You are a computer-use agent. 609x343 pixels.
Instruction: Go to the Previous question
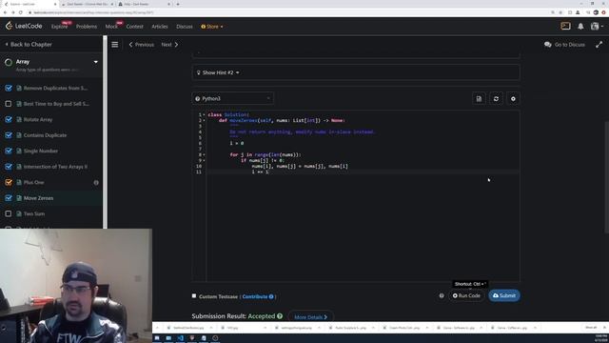pyautogui.click(x=142, y=45)
